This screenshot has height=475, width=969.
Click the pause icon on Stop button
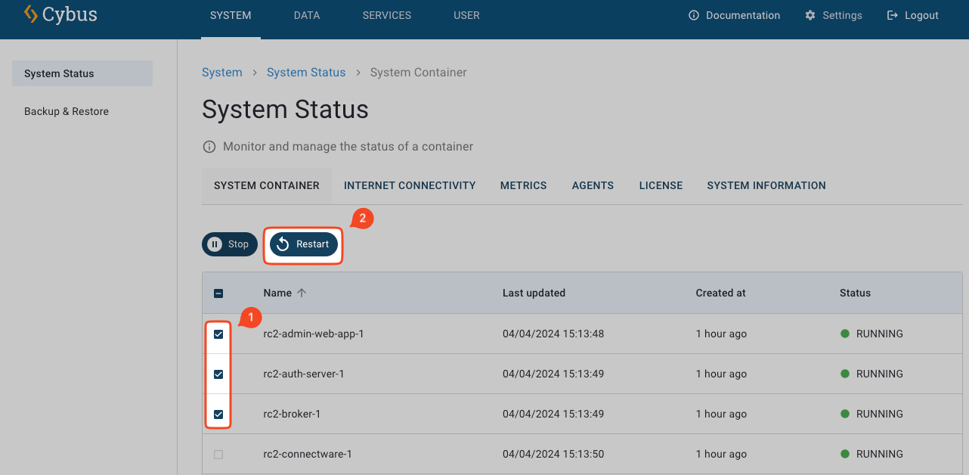click(215, 244)
